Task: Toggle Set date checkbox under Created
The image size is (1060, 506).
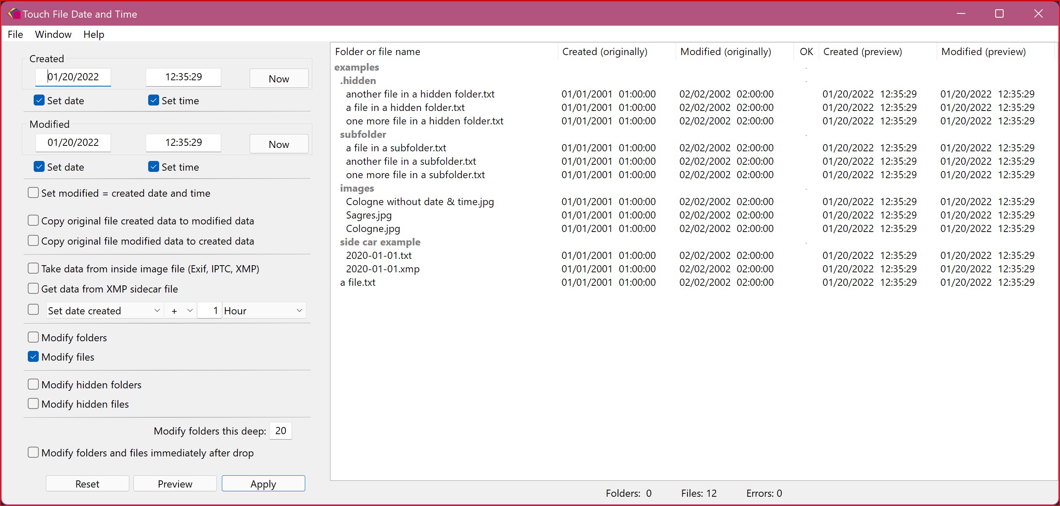Action: tap(39, 100)
